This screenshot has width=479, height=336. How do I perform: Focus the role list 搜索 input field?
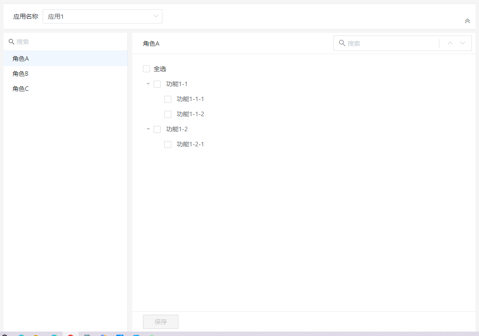click(67, 42)
